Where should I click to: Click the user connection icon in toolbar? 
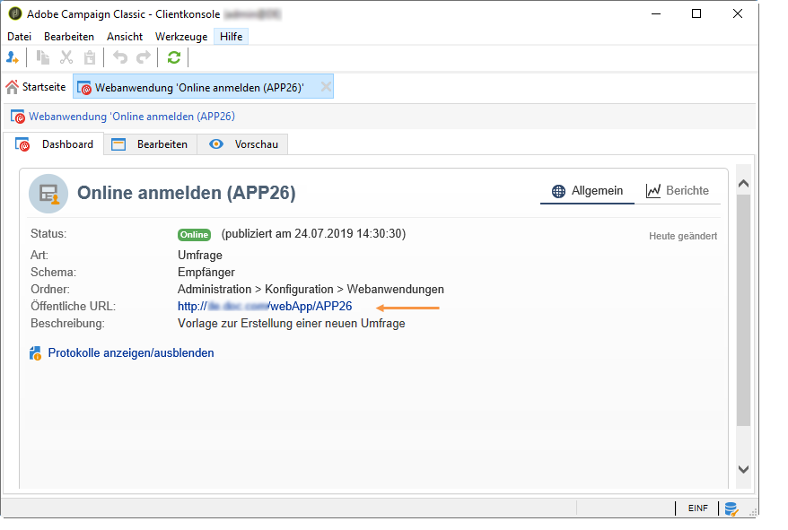click(13, 57)
